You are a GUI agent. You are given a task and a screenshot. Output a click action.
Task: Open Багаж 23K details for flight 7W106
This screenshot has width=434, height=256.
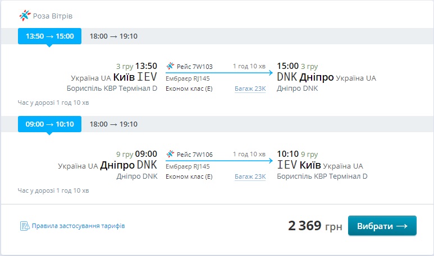tap(250, 176)
